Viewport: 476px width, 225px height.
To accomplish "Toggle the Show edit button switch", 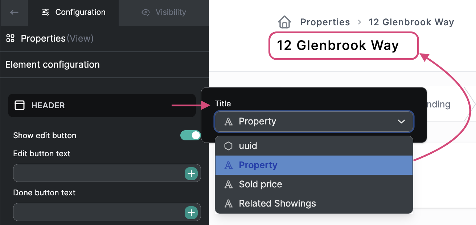I will pos(190,135).
